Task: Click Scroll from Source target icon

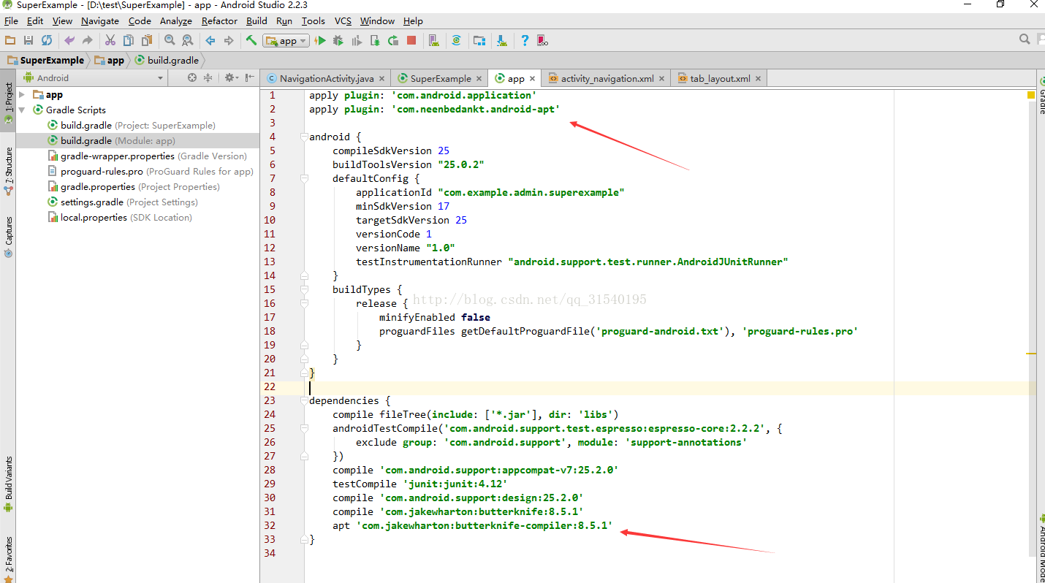Action: coord(192,77)
